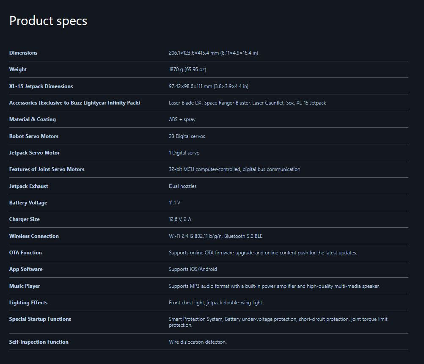Click the Jetpack Servo Motor label

point(35,153)
